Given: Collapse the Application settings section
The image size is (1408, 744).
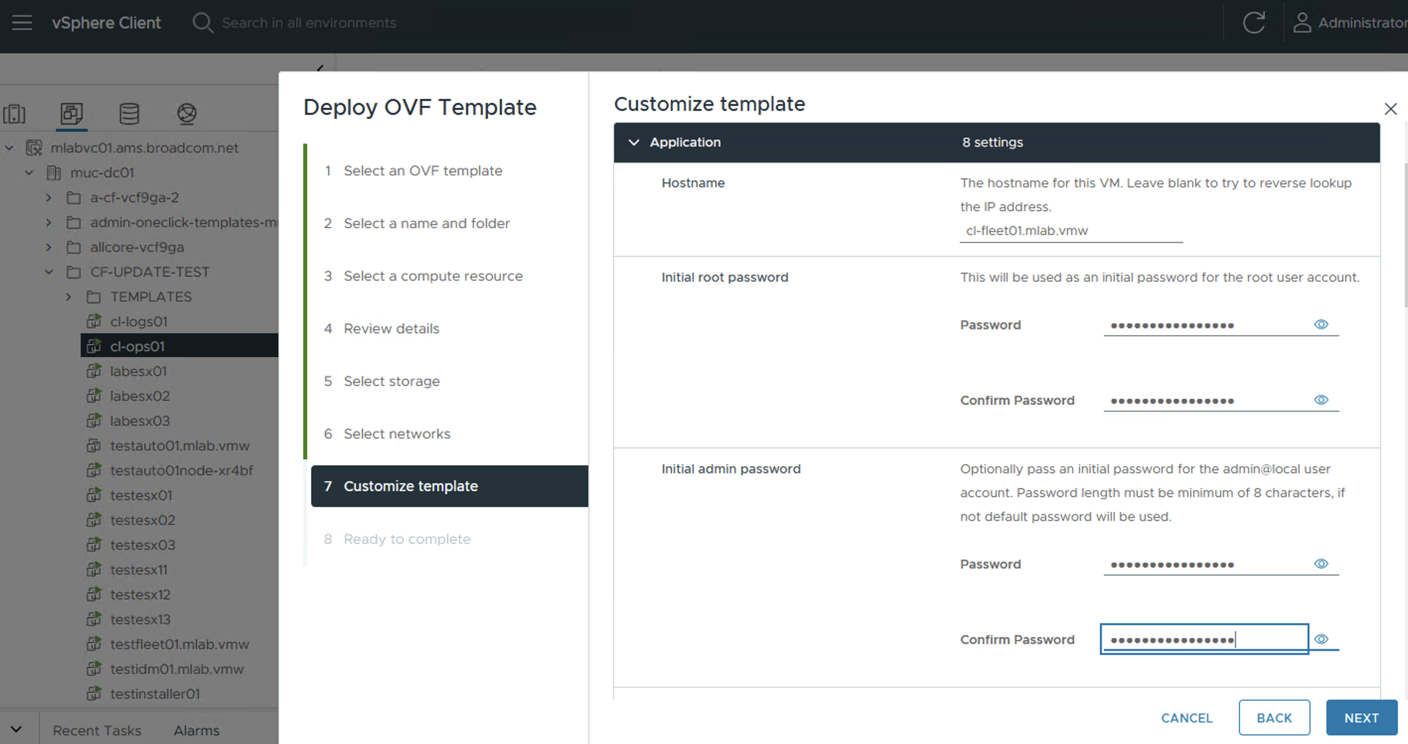Looking at the screenshot, I should point(633,143).
